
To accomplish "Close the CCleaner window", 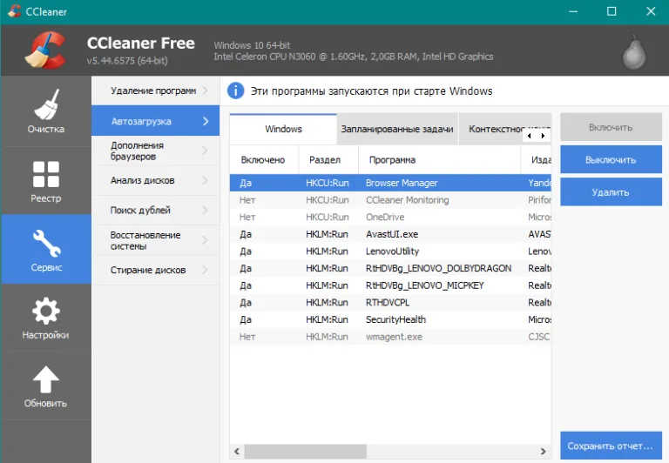I will pos(650,11).
